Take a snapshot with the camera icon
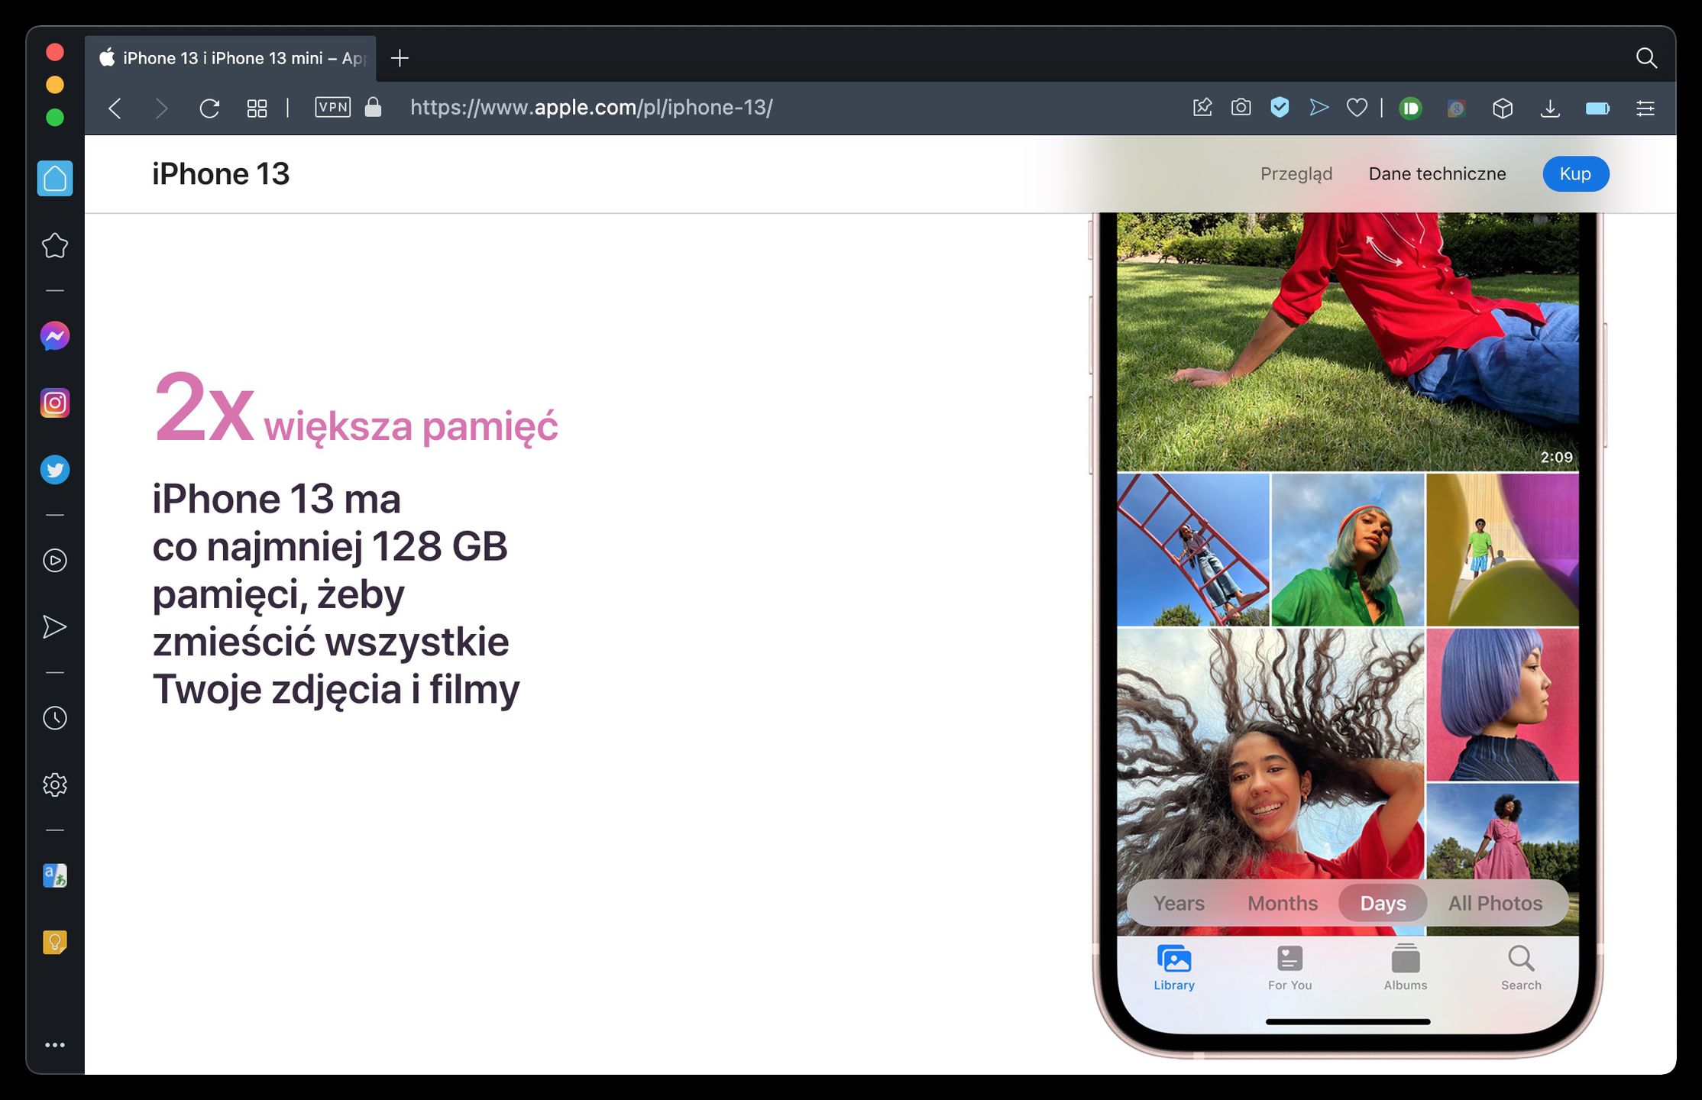 point(1241,108)
